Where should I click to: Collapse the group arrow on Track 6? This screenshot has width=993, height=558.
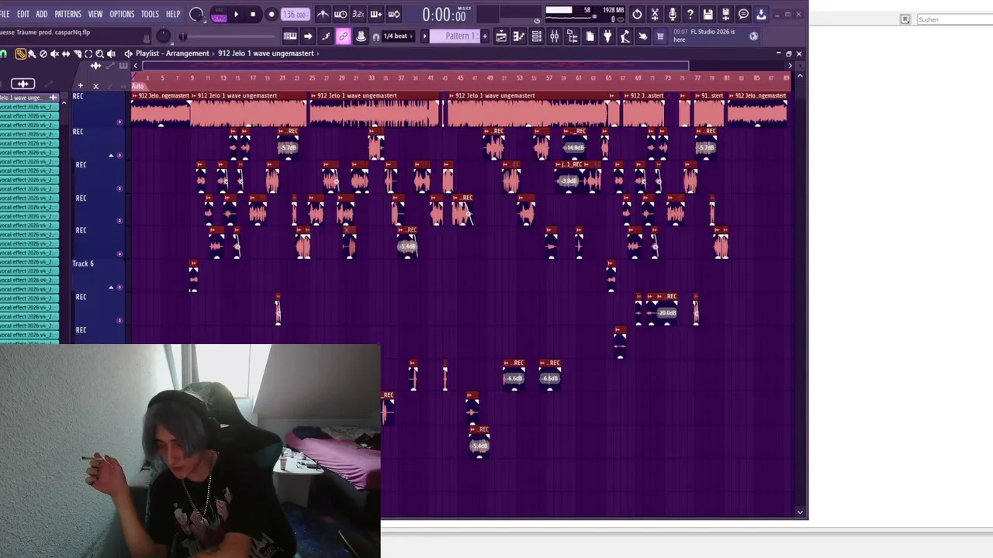pos(111,288)
